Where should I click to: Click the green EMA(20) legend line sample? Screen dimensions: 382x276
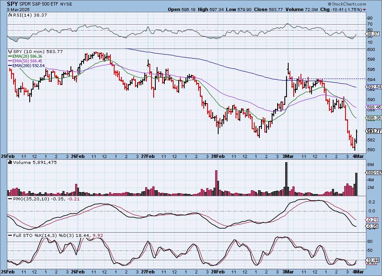point(10,56)
